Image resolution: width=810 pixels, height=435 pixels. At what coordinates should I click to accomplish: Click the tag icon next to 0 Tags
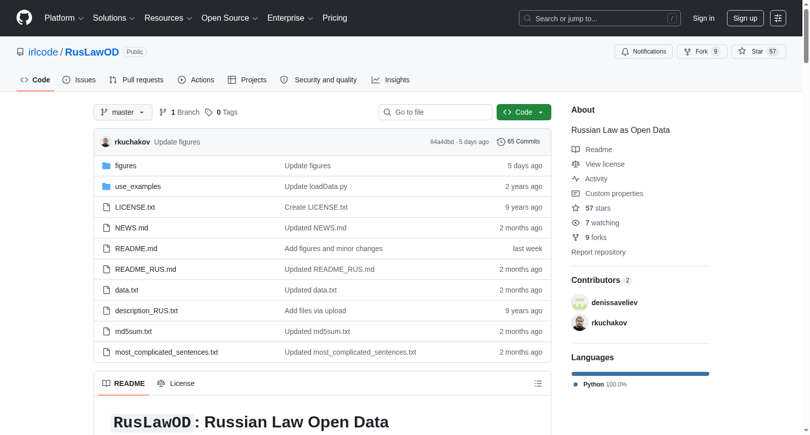[209, 112]
